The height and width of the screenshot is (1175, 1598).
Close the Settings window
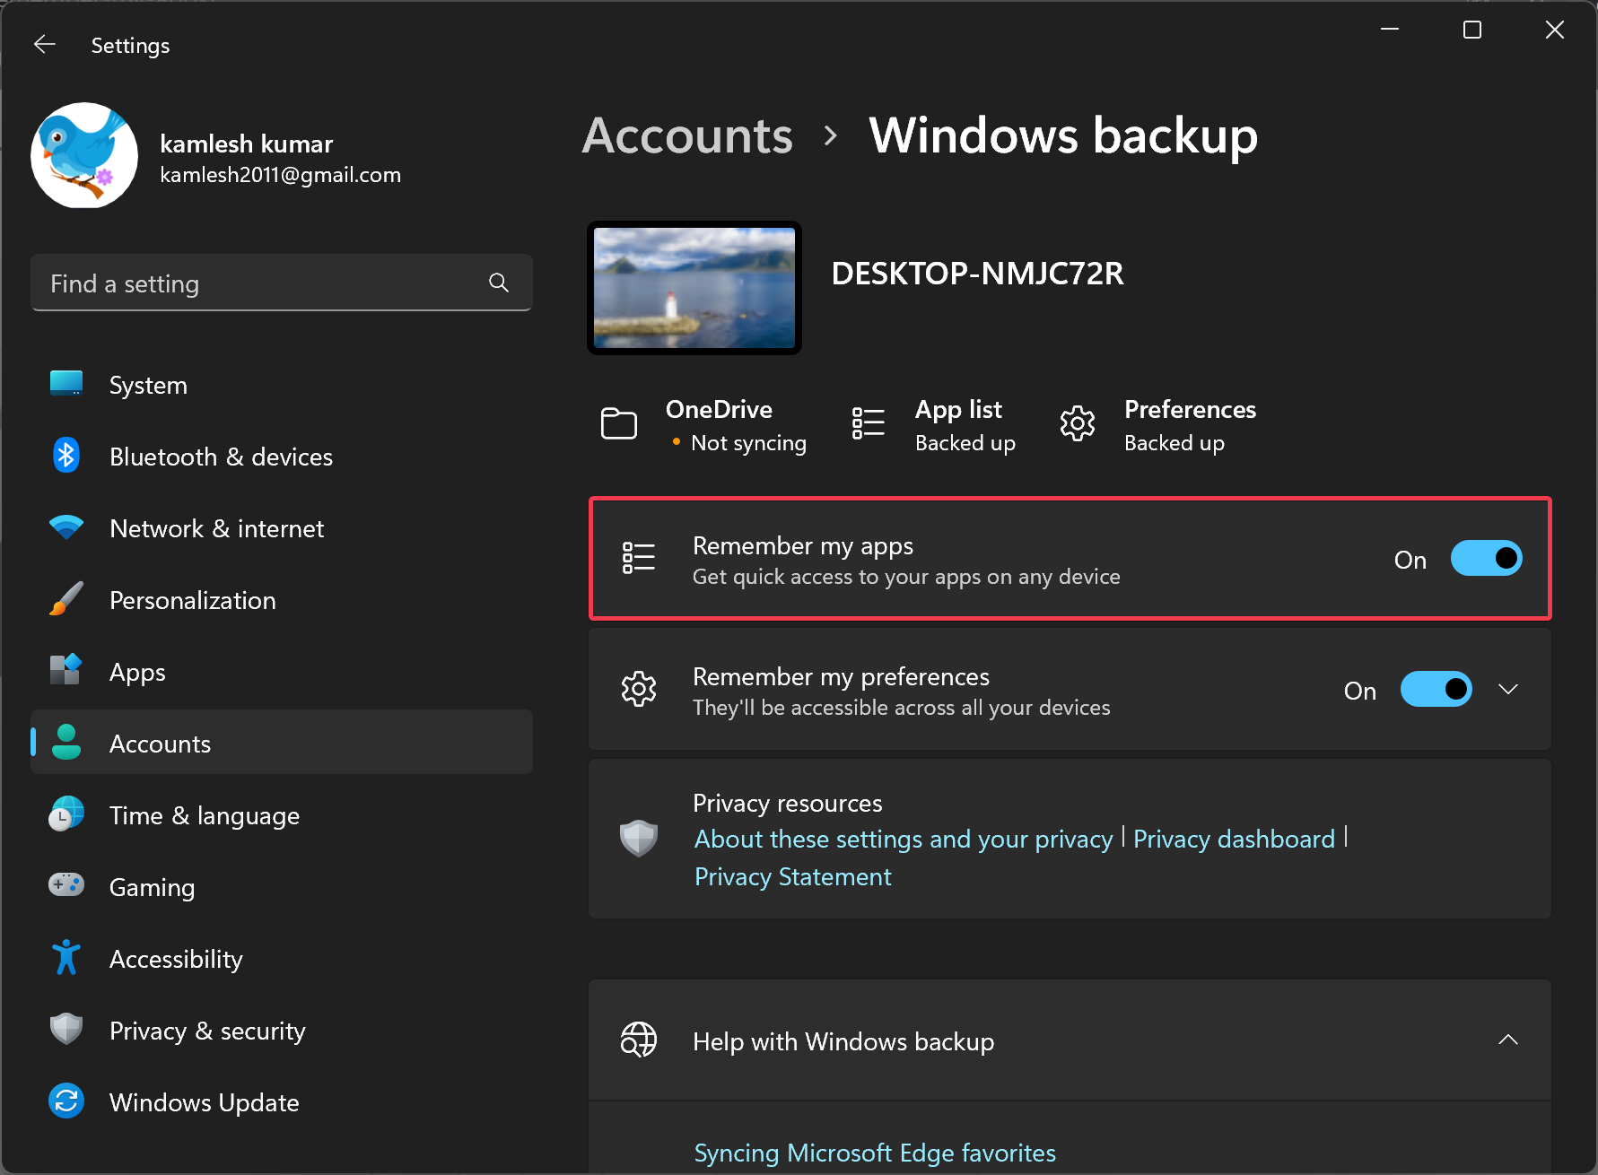coord(1555,30)
